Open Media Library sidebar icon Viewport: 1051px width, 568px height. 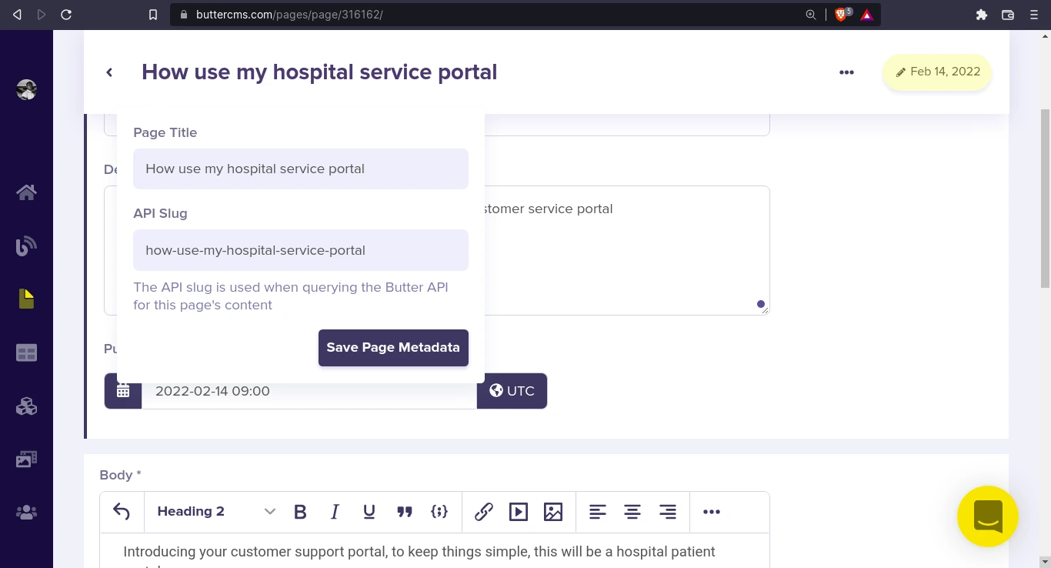click(x=26, y=459)
